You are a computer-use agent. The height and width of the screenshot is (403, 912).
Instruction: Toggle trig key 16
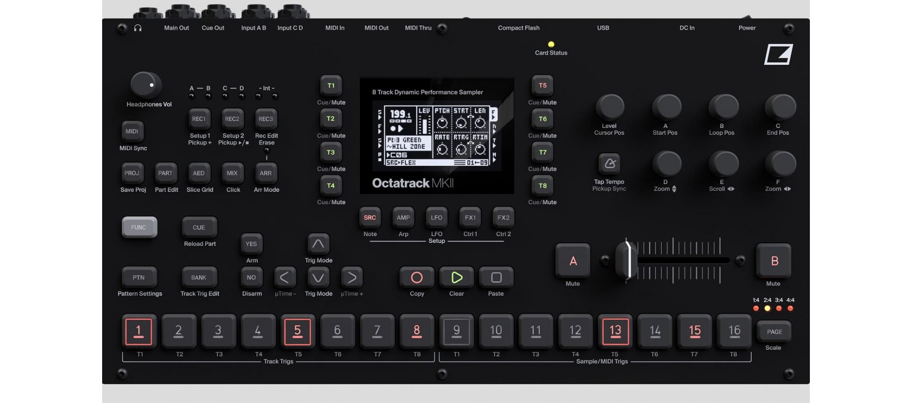(734, 331)
